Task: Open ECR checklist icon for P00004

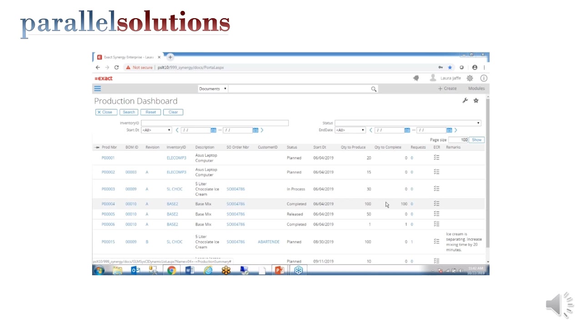Action: 436,203
